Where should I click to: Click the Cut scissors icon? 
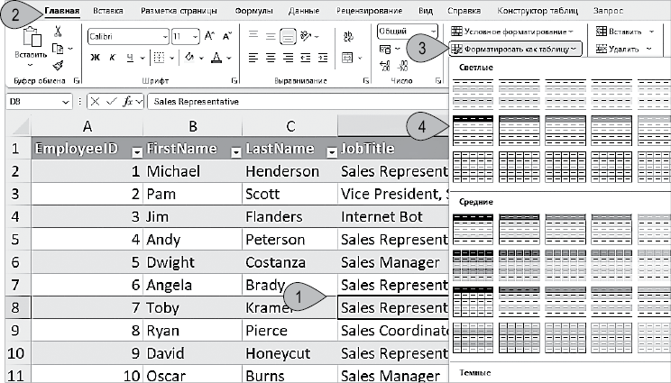tap(58, 31)
